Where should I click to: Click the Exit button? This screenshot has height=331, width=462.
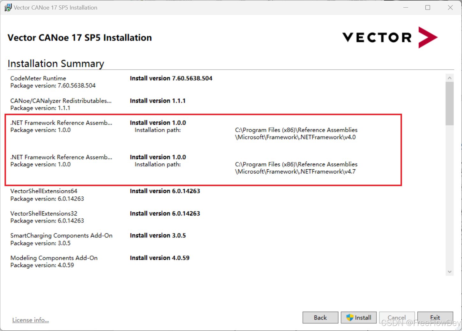click(x=435, y=318)
